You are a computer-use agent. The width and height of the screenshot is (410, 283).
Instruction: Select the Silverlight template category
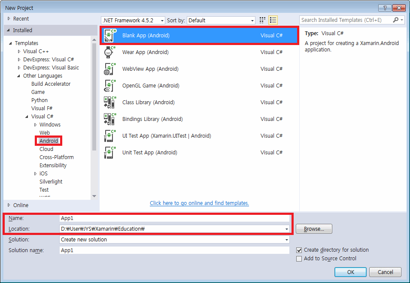pos(51,181)
